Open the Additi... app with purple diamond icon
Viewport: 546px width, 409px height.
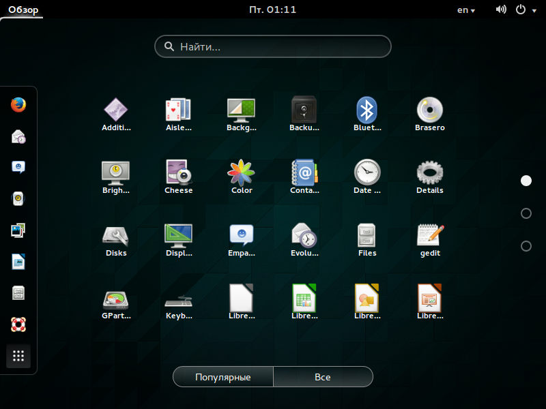coord(116,115)
